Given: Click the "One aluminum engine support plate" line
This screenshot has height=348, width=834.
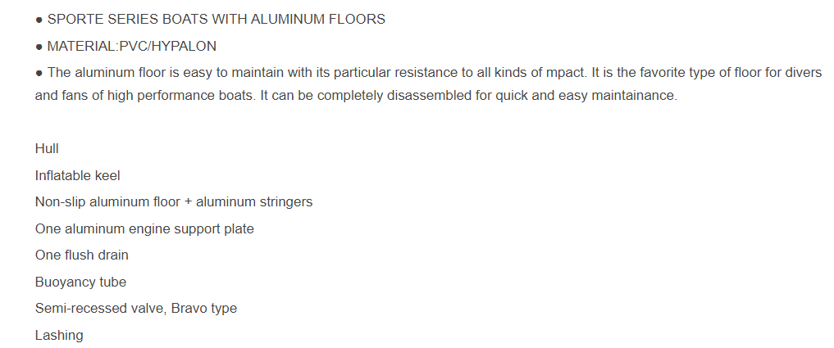Looking at the screenshot, I should pyautogui.click(x=144, y=228).
